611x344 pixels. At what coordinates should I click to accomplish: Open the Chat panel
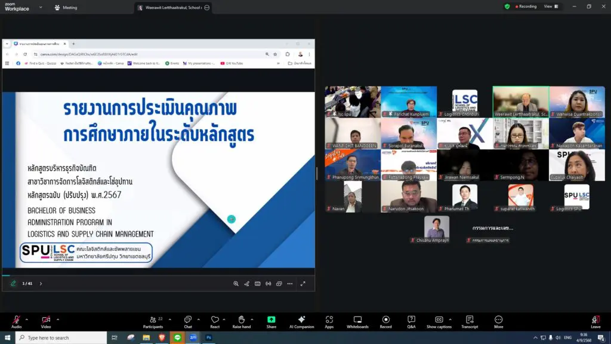point(187,321)
